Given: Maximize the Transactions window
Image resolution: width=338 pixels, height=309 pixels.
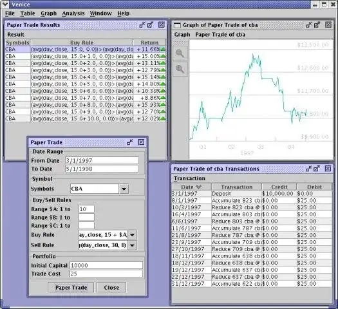Looking at the screenshot, I should click(317, 169).
